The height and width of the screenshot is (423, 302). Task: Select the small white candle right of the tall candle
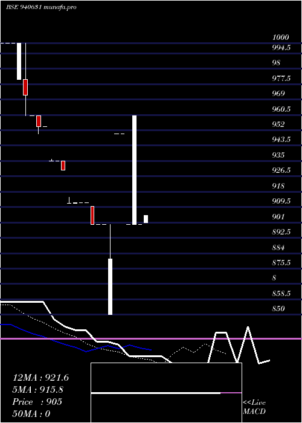coord(146,219)
